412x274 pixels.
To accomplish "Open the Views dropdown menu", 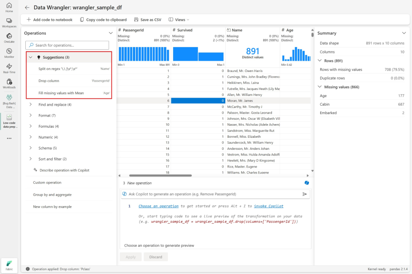I will tap(179, 20).
